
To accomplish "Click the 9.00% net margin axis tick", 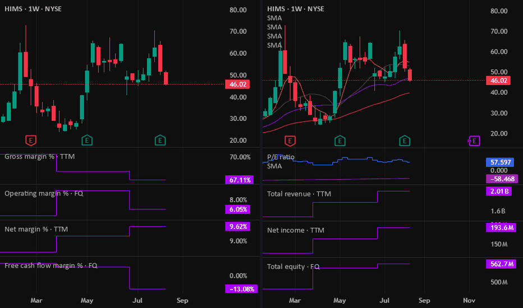I will click(x=238, y=241).
